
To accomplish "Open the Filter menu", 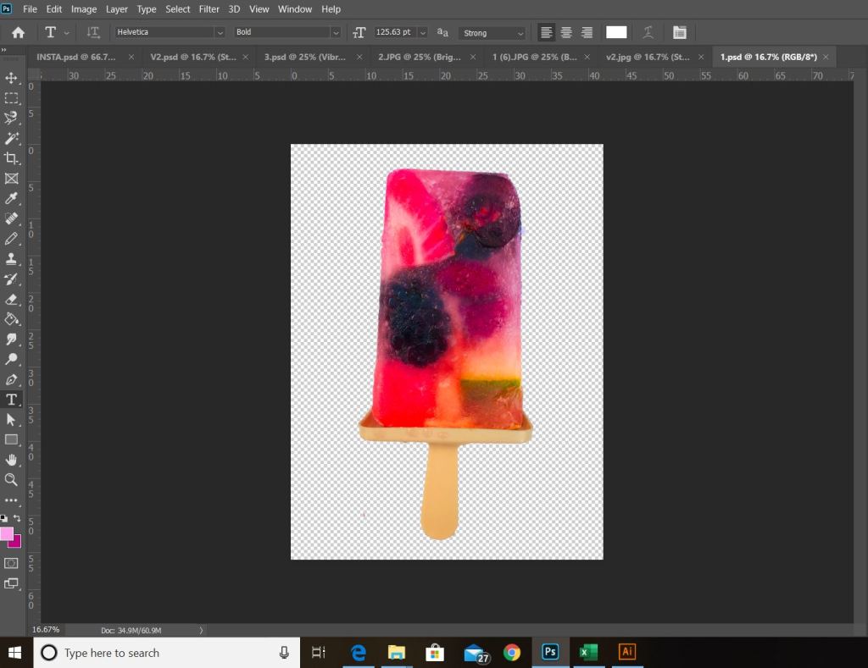I will click(x=209, y=9).
